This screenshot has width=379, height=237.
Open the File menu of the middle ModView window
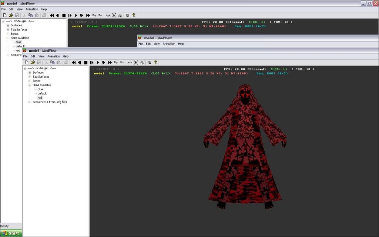pyautogui.click(x=140, y=44)
